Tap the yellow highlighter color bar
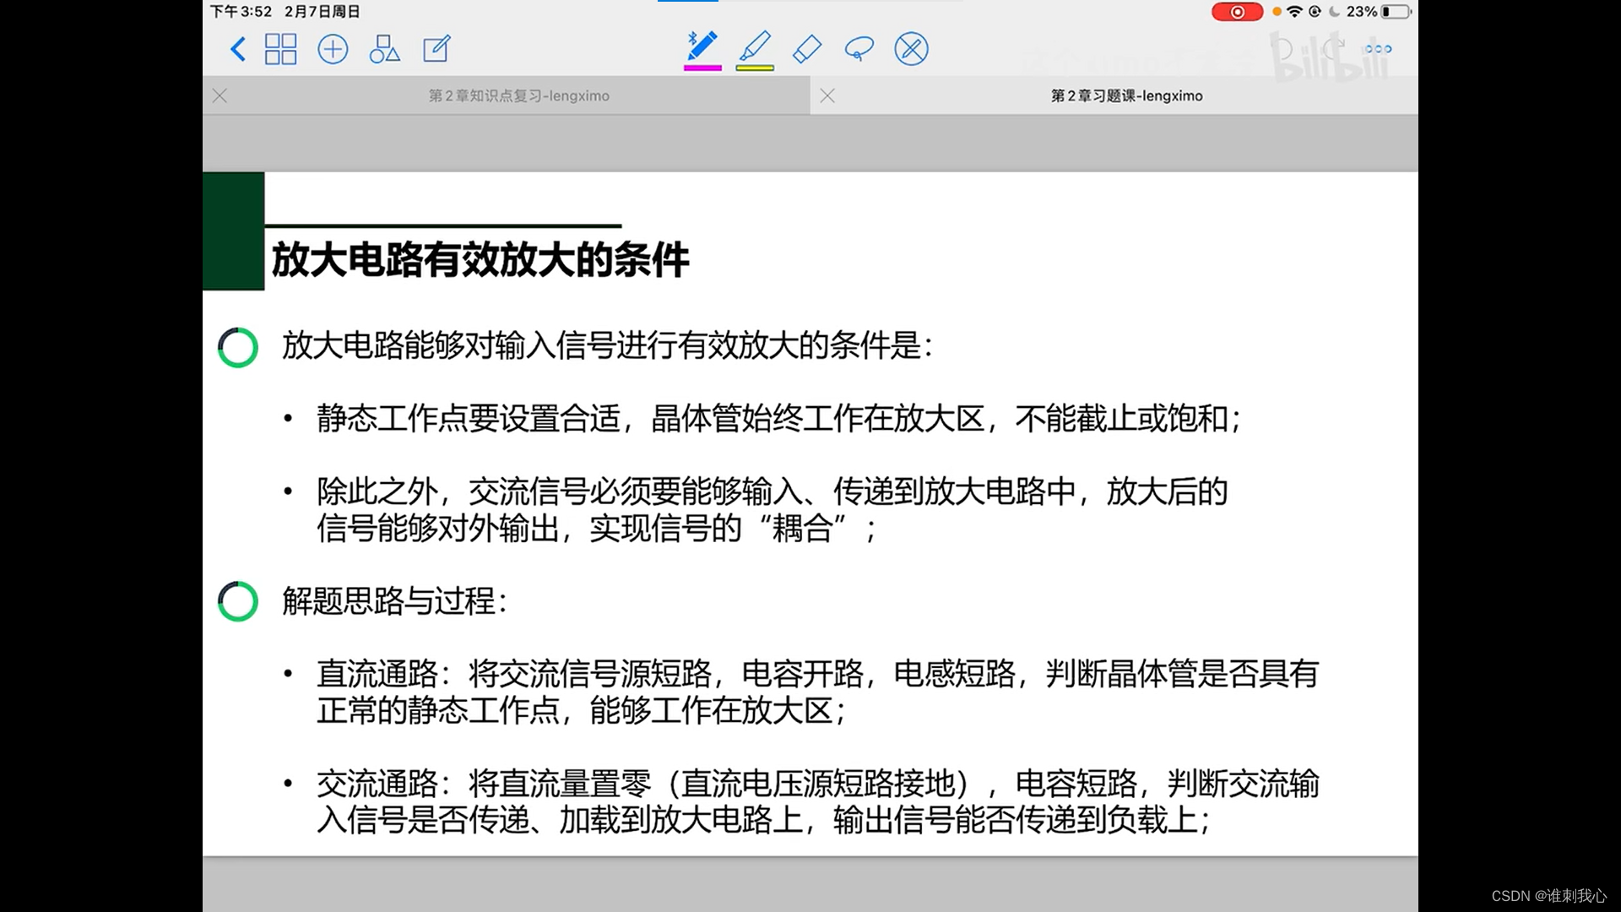 [x=755, y=68]
